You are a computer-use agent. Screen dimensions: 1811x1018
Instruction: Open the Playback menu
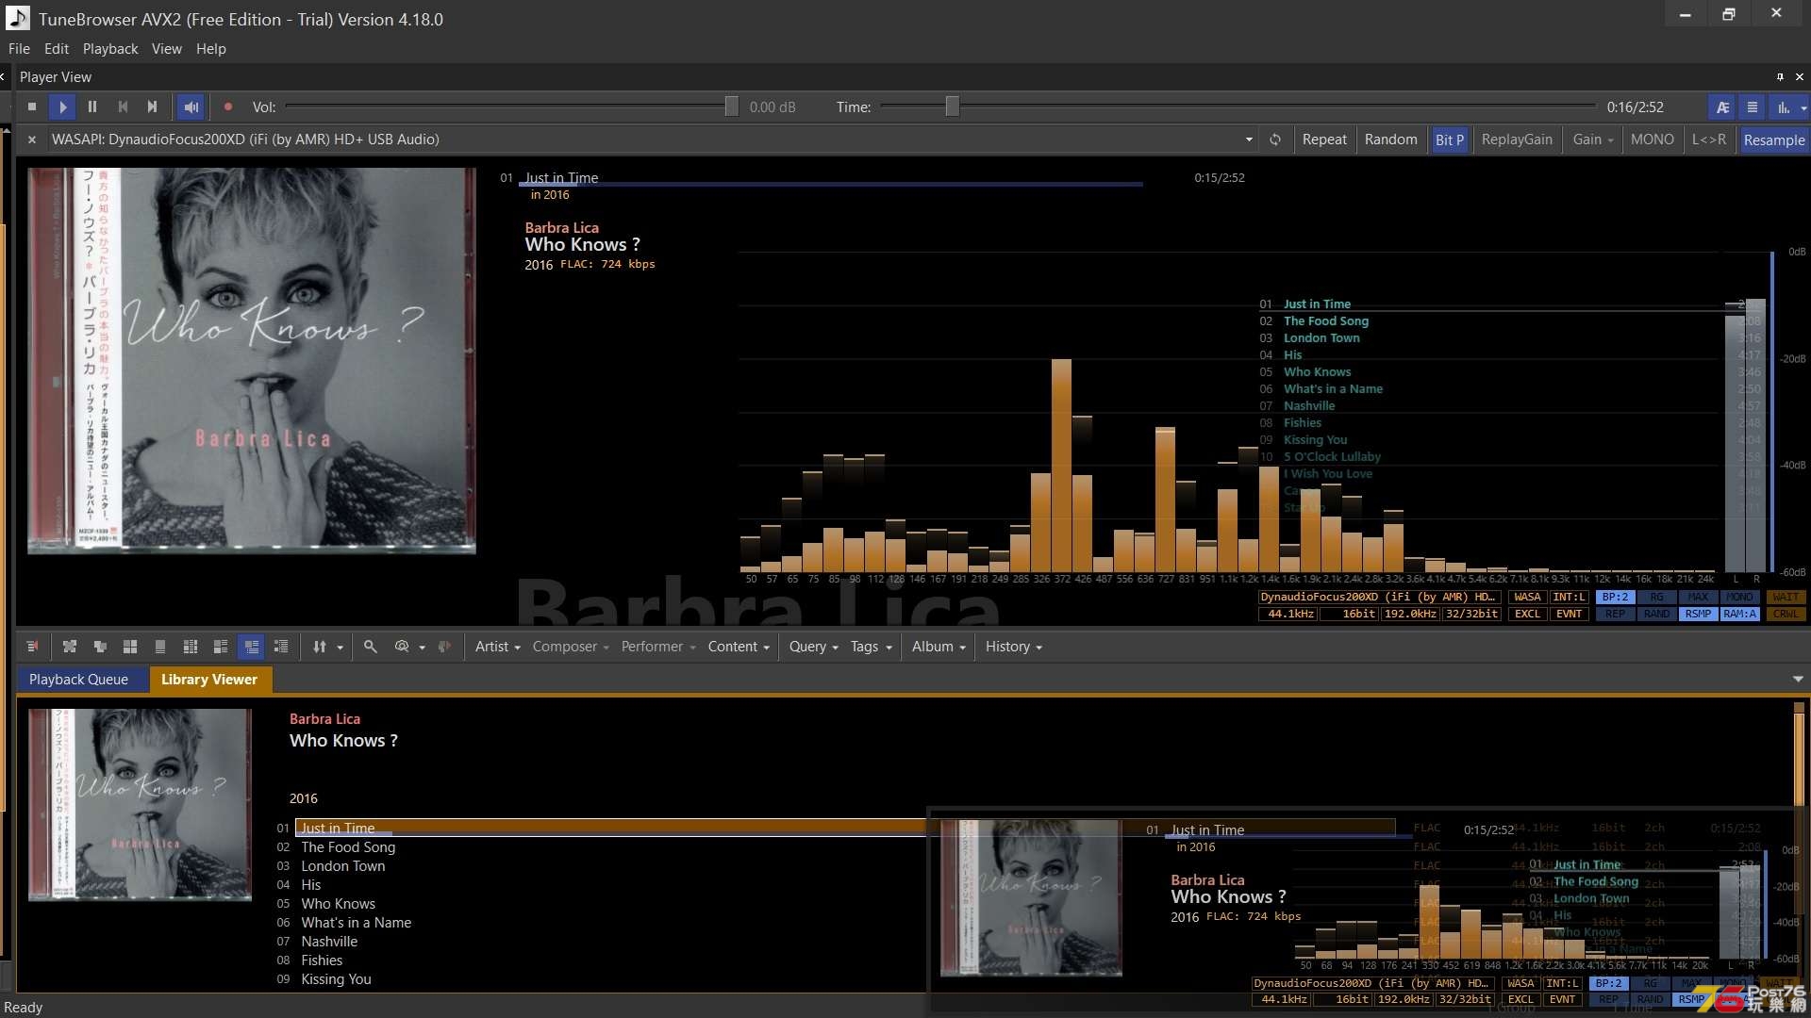(110, 49)
